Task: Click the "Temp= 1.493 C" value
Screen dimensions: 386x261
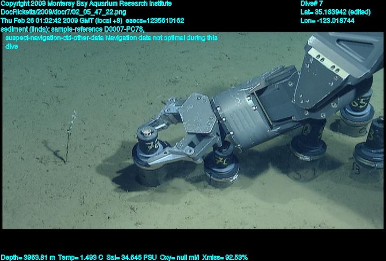Action: (x=80, y=257)
